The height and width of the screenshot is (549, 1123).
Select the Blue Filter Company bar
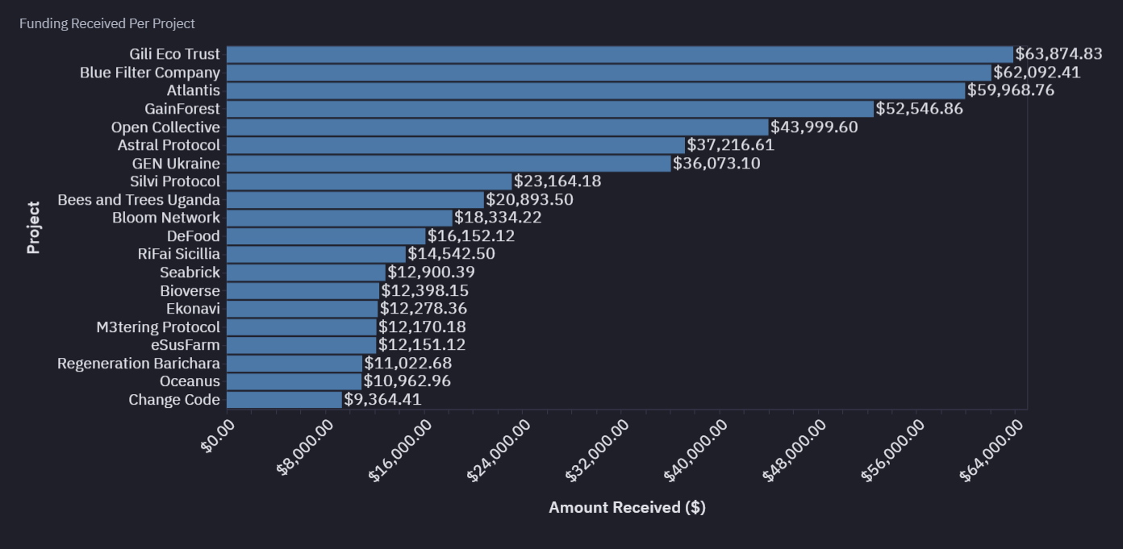[x=608, y=73]
